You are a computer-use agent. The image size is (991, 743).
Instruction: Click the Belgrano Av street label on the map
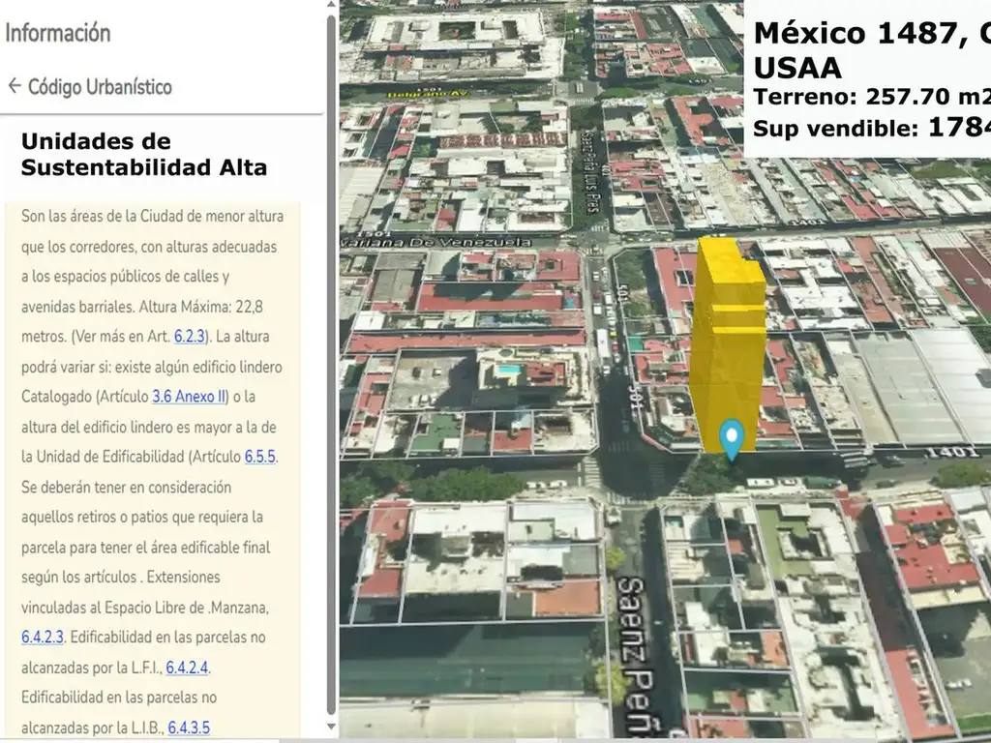427,94
